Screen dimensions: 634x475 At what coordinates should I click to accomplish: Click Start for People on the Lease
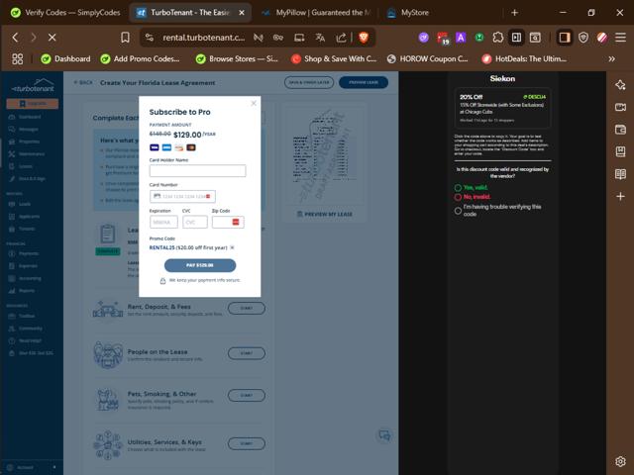247,353
